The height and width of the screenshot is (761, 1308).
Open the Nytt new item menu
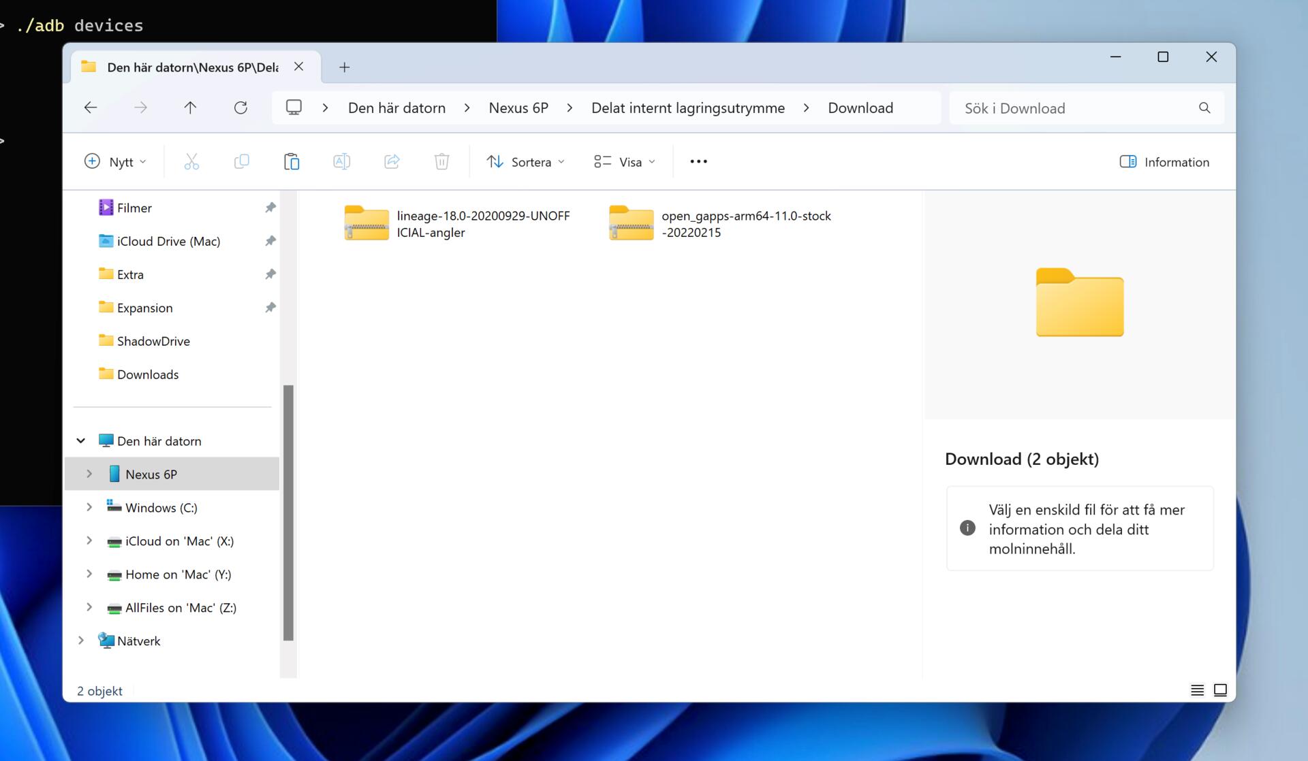[114, 162]
